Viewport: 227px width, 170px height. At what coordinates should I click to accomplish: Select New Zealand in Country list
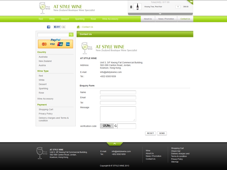click(45, 61)
